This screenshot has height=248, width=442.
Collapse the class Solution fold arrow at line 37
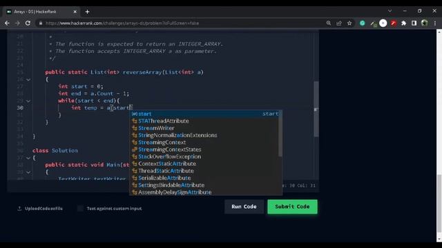(x=28, y=158)
